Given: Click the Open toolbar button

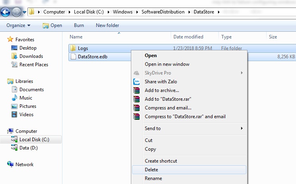Looking at the screenshot, I should click(x=52, y=25).
